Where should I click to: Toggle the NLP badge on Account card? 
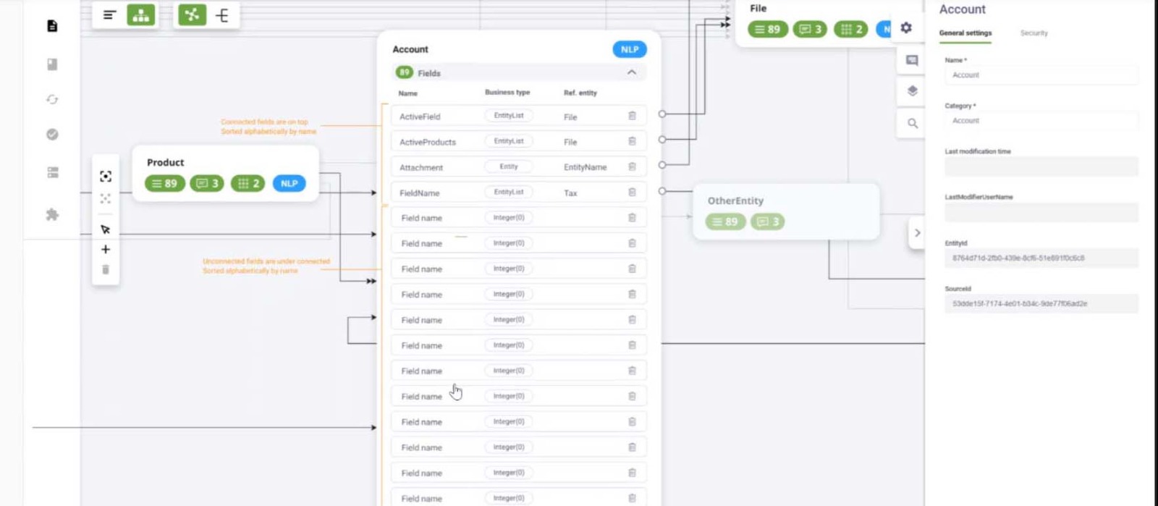pyautogui.click(x=630, y=49)
